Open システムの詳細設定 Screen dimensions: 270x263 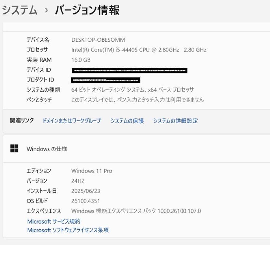coord(176,121)
